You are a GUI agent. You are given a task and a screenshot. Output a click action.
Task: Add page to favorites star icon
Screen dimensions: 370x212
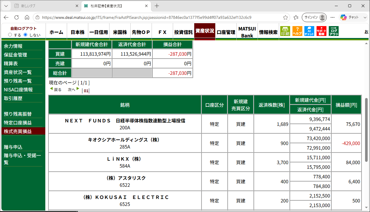coord(285,17)
